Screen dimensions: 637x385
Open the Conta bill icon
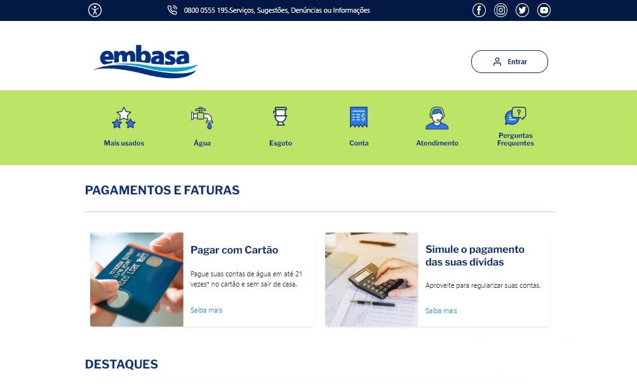click(359, 117)
